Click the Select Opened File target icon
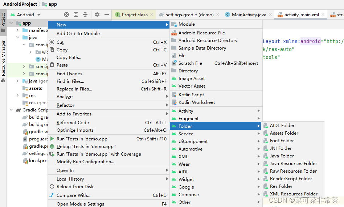The image size is (344, 207). 66,15
